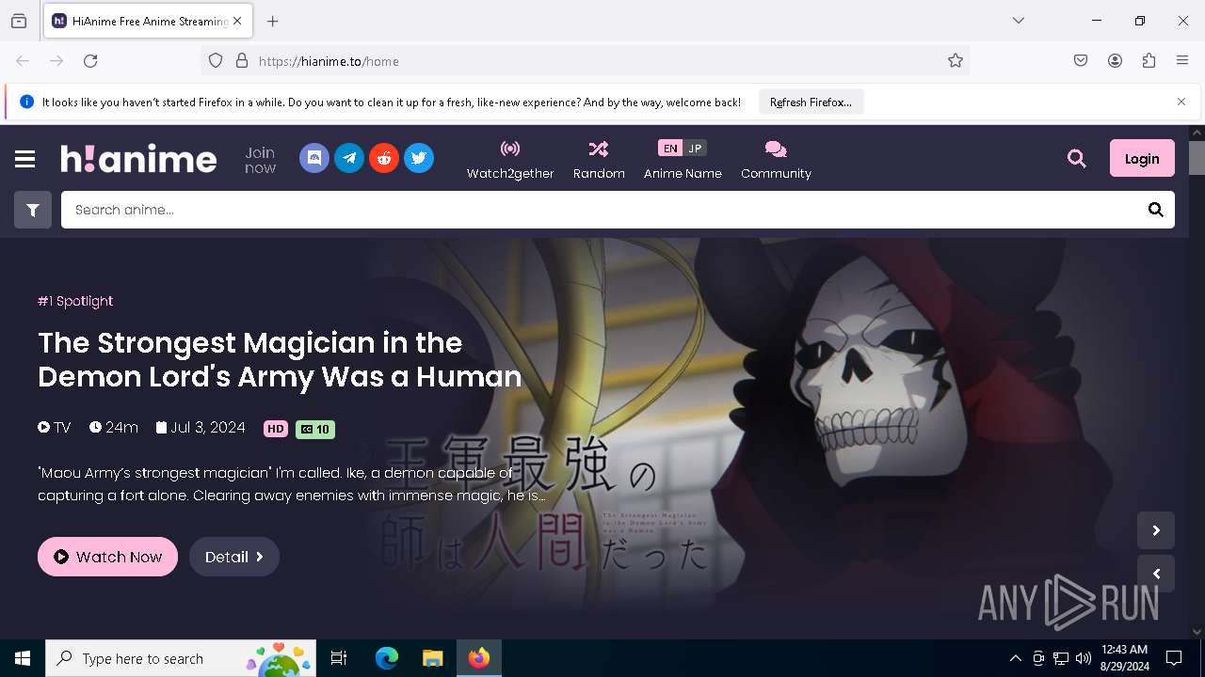Close the HiAnime tab
Image resolution: width=1205 pixels, height=677 pixels.
point(237,21)
